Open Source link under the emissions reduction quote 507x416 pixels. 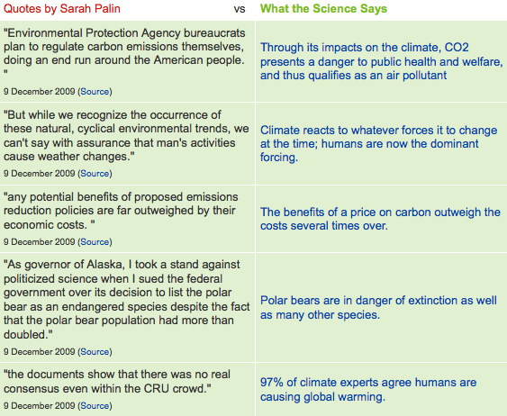point(95,242)
